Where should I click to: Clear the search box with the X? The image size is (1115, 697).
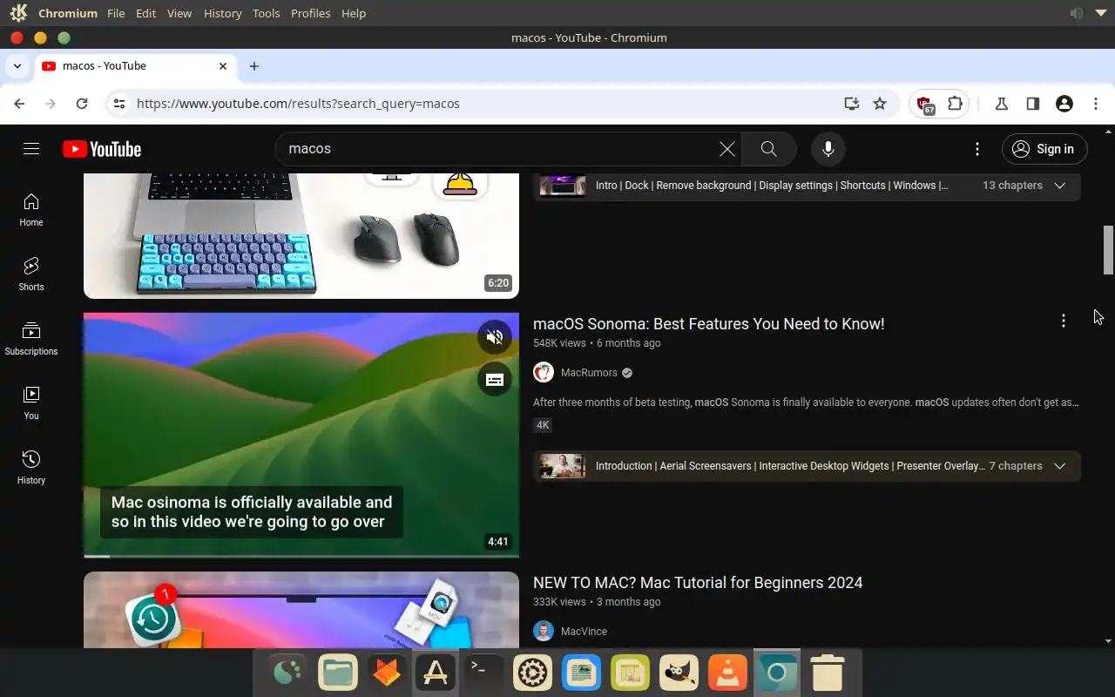pos(727,149)
